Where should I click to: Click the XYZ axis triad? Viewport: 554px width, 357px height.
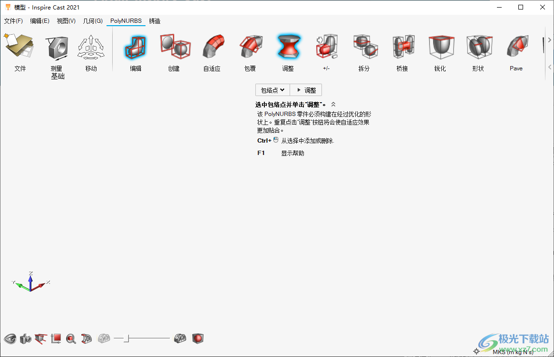[31, 282]
